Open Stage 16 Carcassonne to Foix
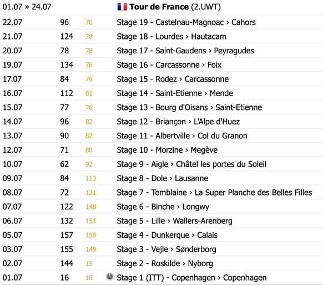 (x=169, y=65)
